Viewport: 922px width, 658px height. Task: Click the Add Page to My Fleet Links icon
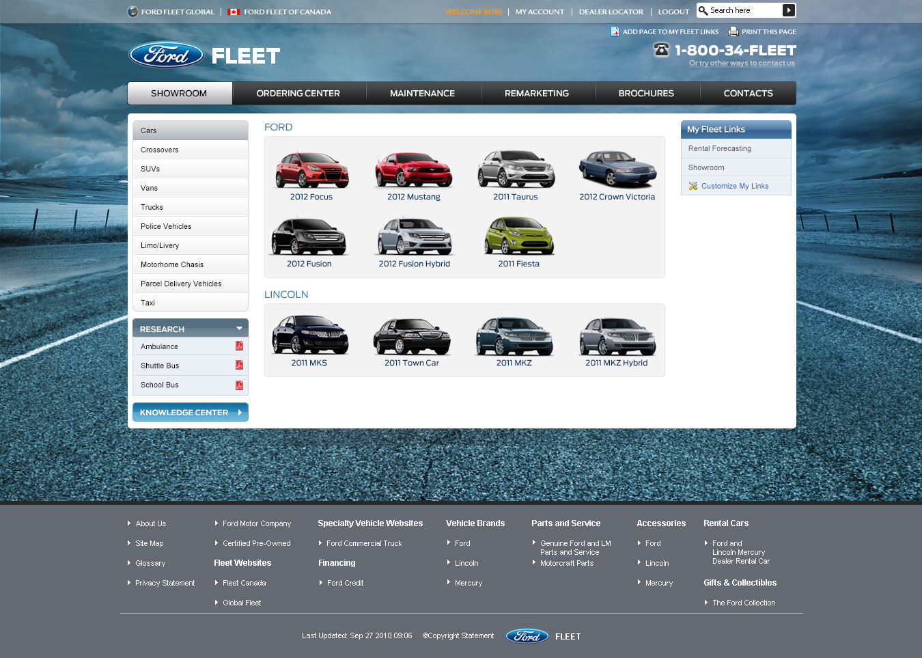point(615,31)
